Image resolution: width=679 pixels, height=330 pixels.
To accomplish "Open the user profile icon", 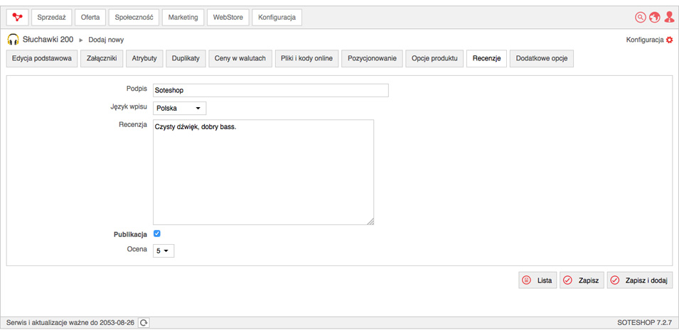I will click(669, 17).
